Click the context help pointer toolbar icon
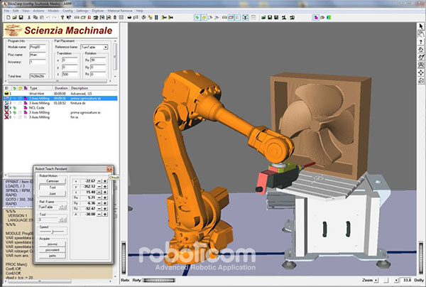The width and height of the screenshot is (426, 287). pyautogui.click(x=69, y=18)
